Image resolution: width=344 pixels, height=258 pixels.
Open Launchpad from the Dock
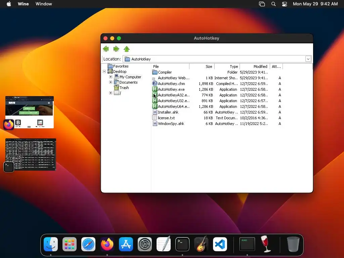click(70, 244)
